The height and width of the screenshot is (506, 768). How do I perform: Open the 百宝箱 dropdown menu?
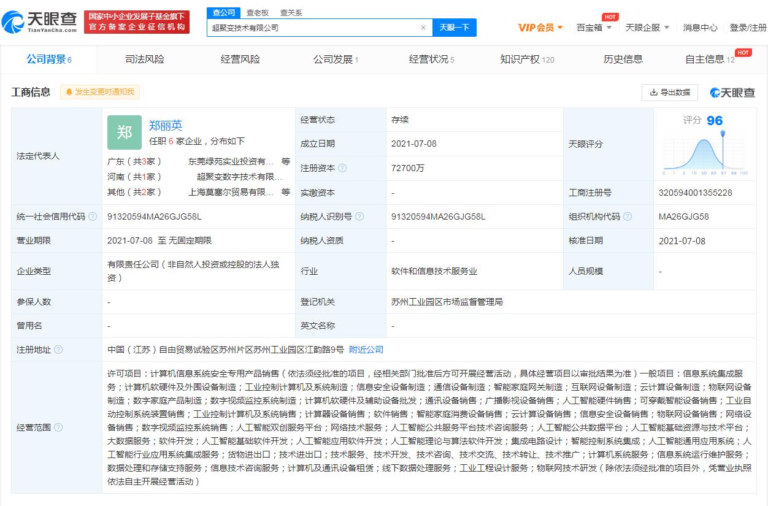point(594,28)
